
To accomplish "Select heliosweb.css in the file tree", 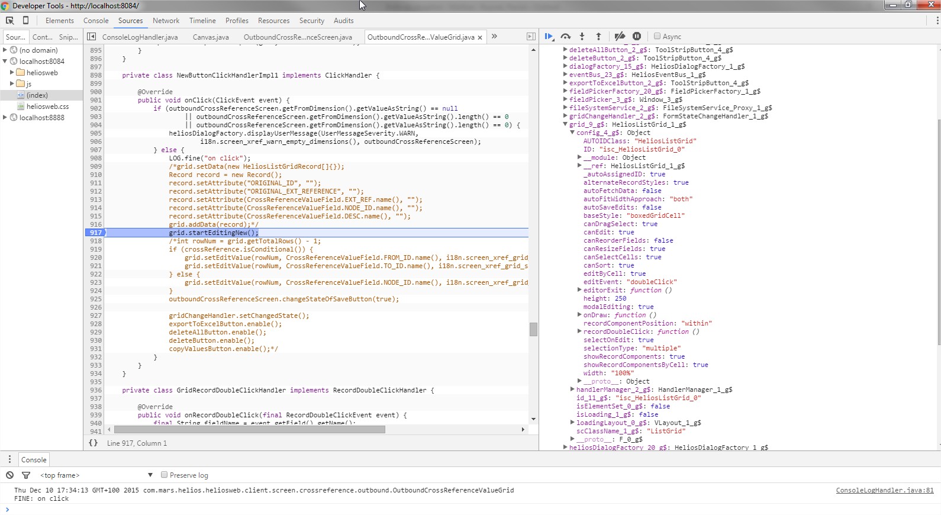I will [47, 107].
